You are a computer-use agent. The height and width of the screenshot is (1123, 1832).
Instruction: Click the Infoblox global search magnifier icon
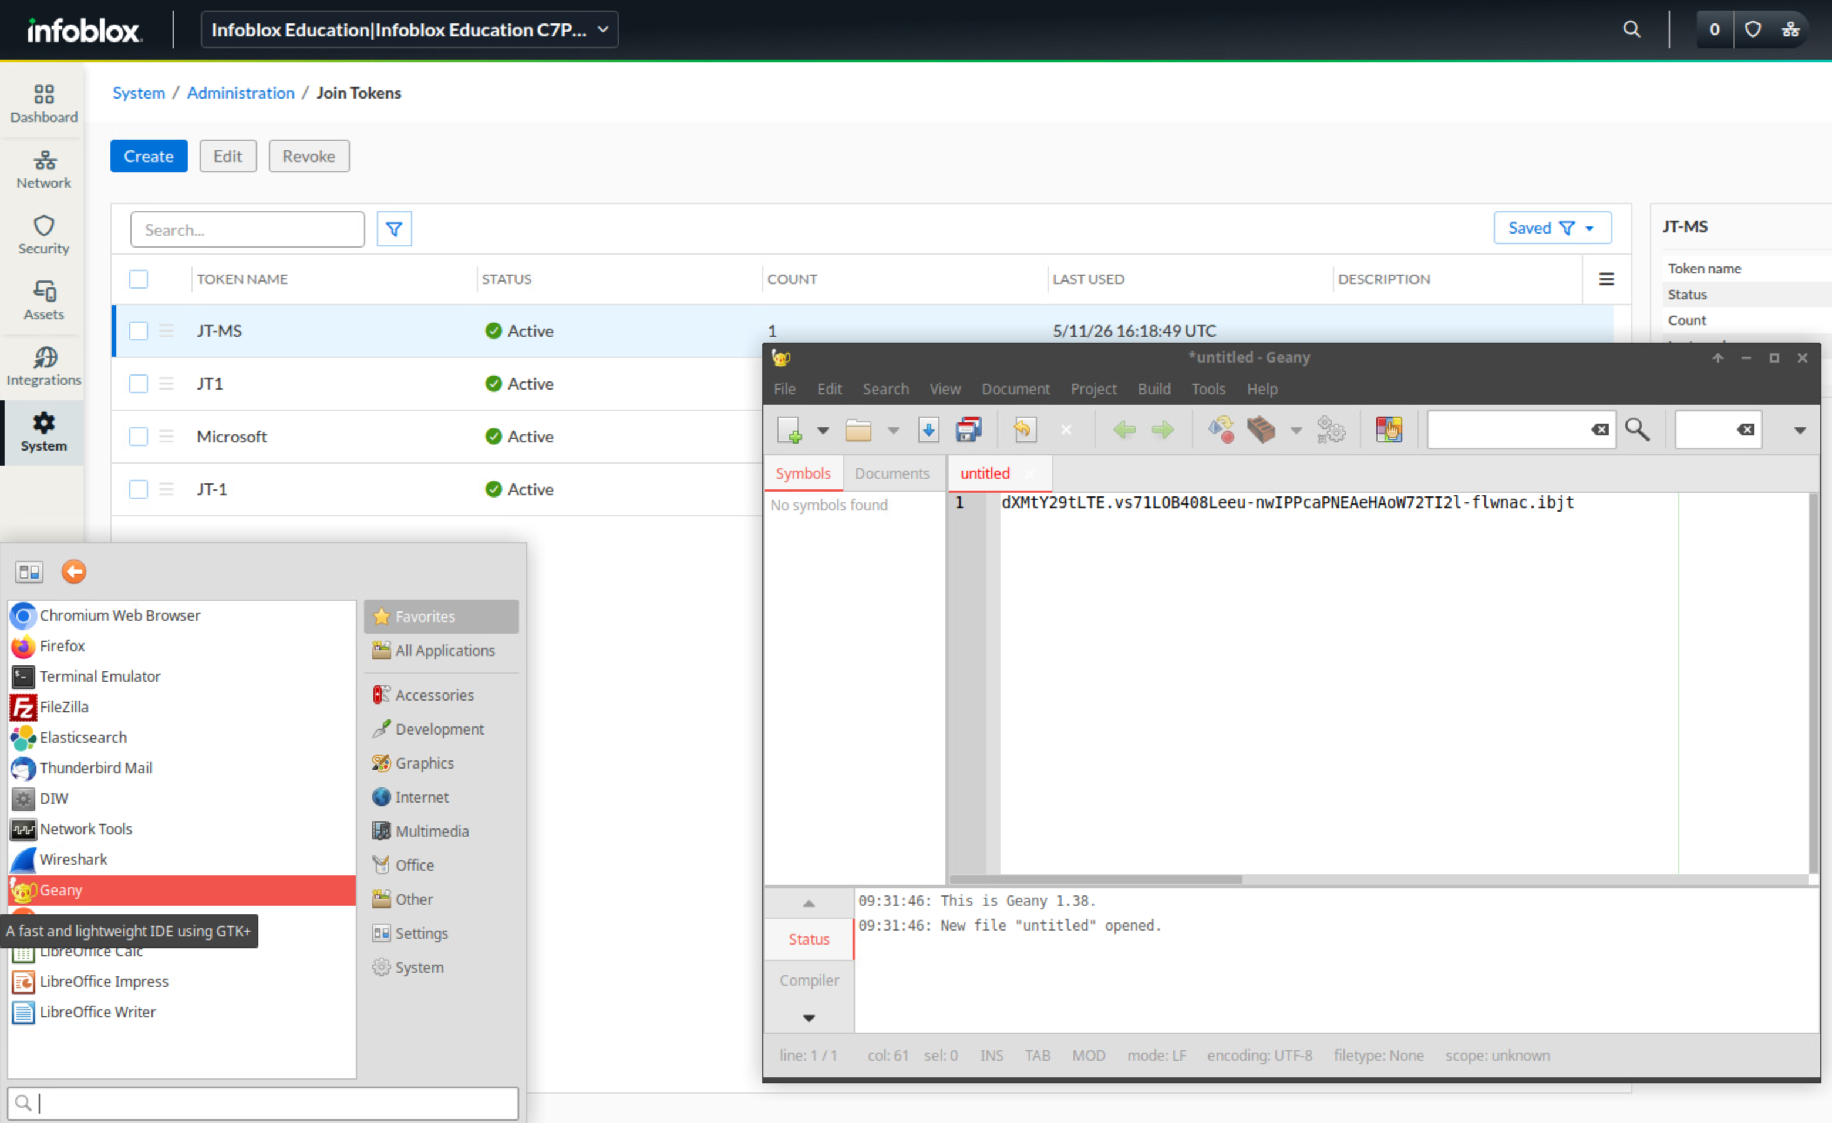click(x=1631, y=30)
